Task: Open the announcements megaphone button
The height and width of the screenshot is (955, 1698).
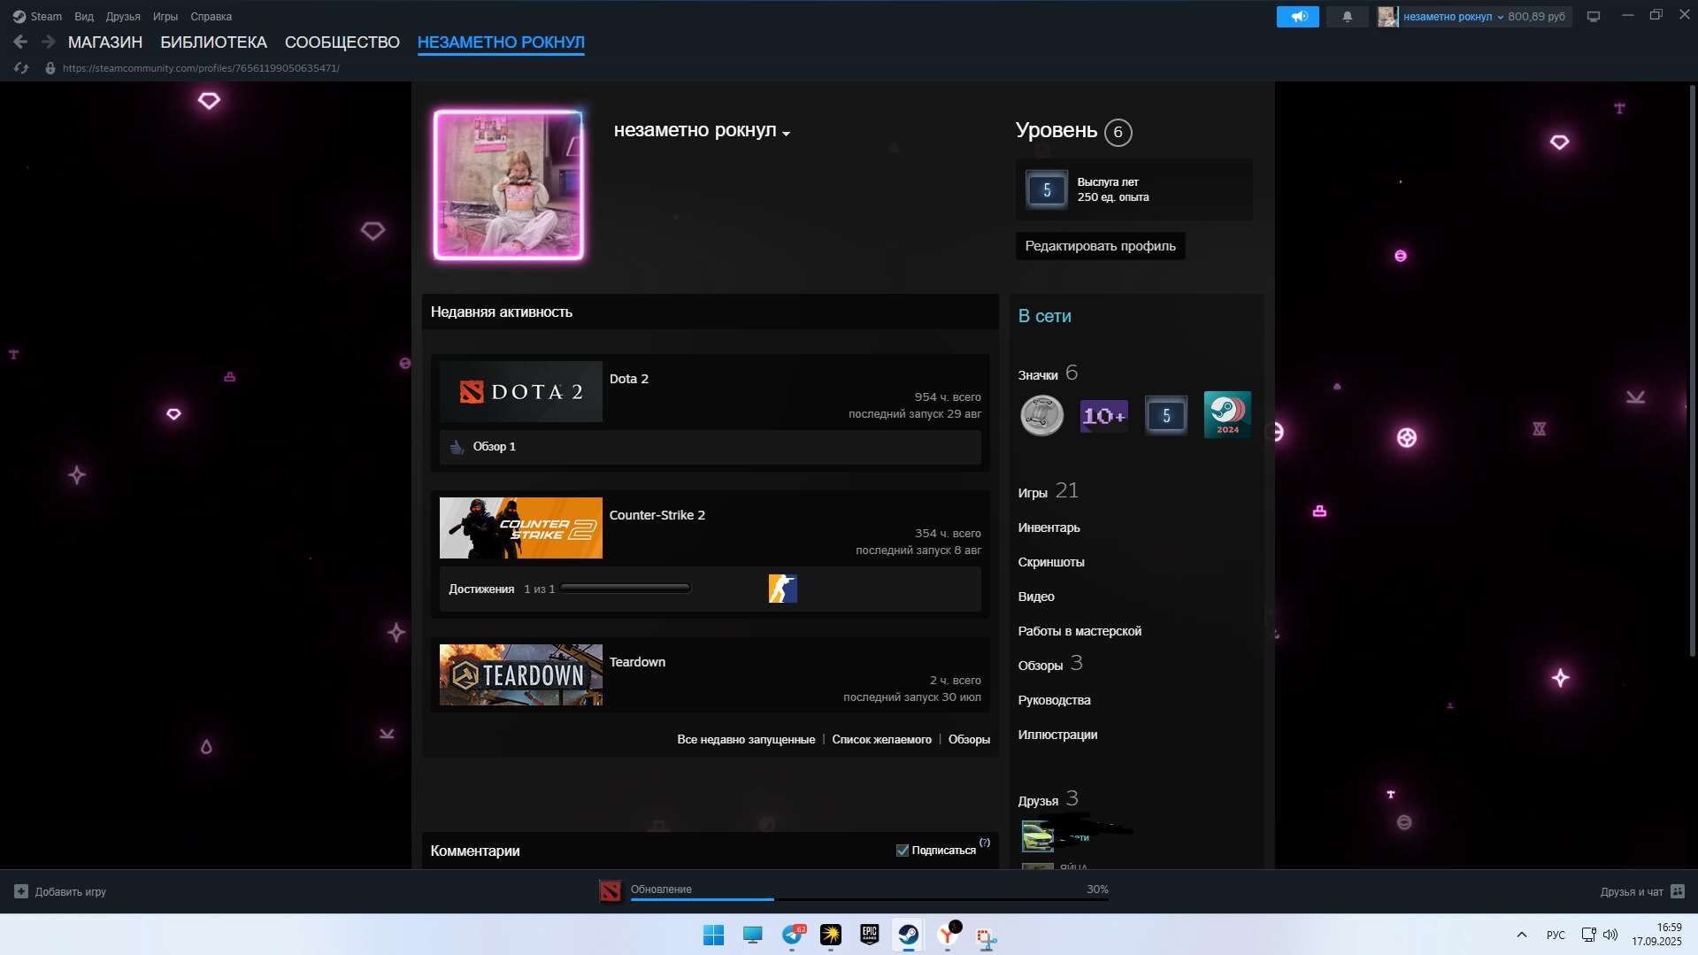Action: 1297,17
